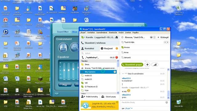Adjust the first equalizer band slider
The width and height of the screenshot is (197, 111).
coord(64,70)
